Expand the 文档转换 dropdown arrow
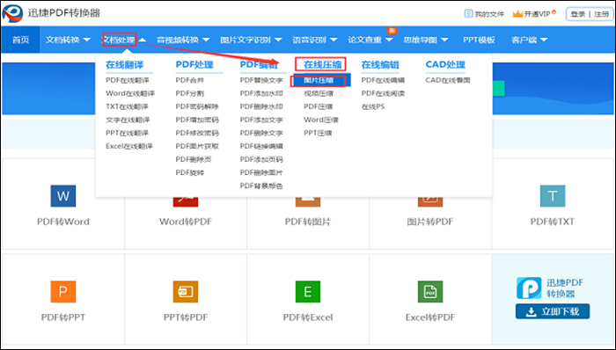 87,40
